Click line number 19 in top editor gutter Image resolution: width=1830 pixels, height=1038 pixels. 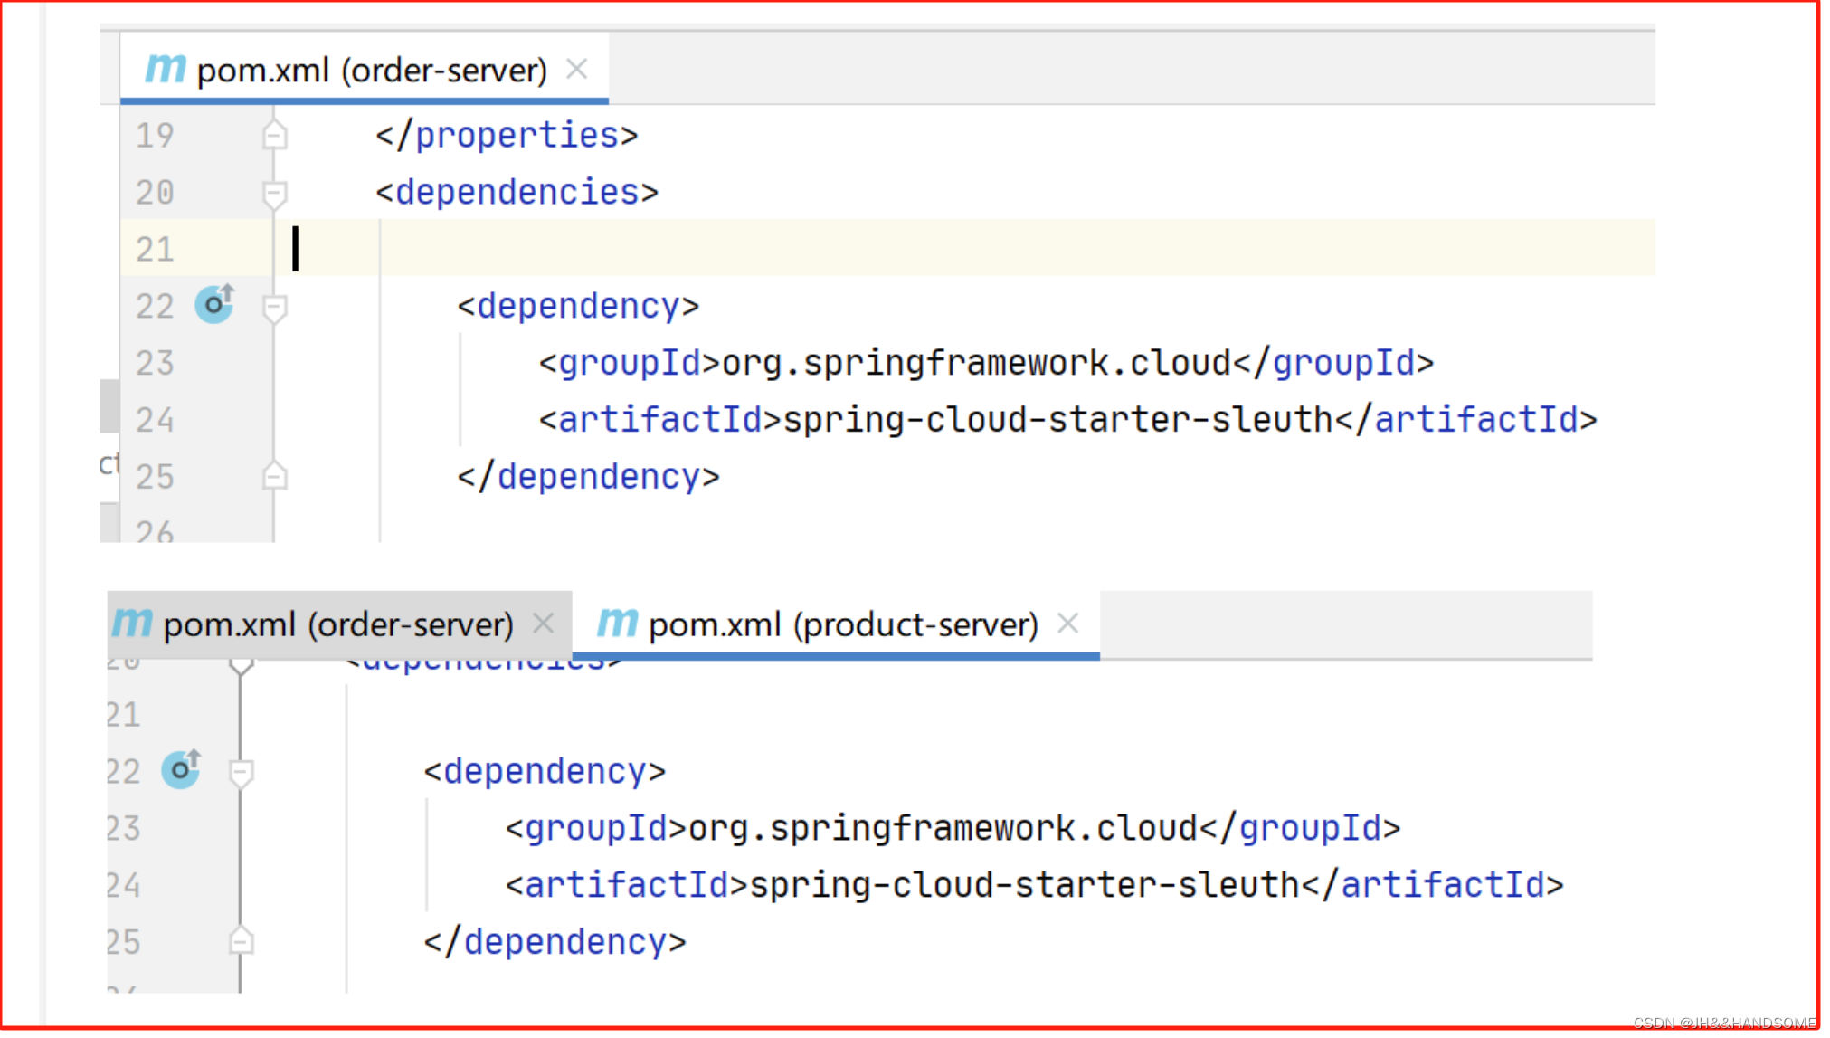pos(155,136)
